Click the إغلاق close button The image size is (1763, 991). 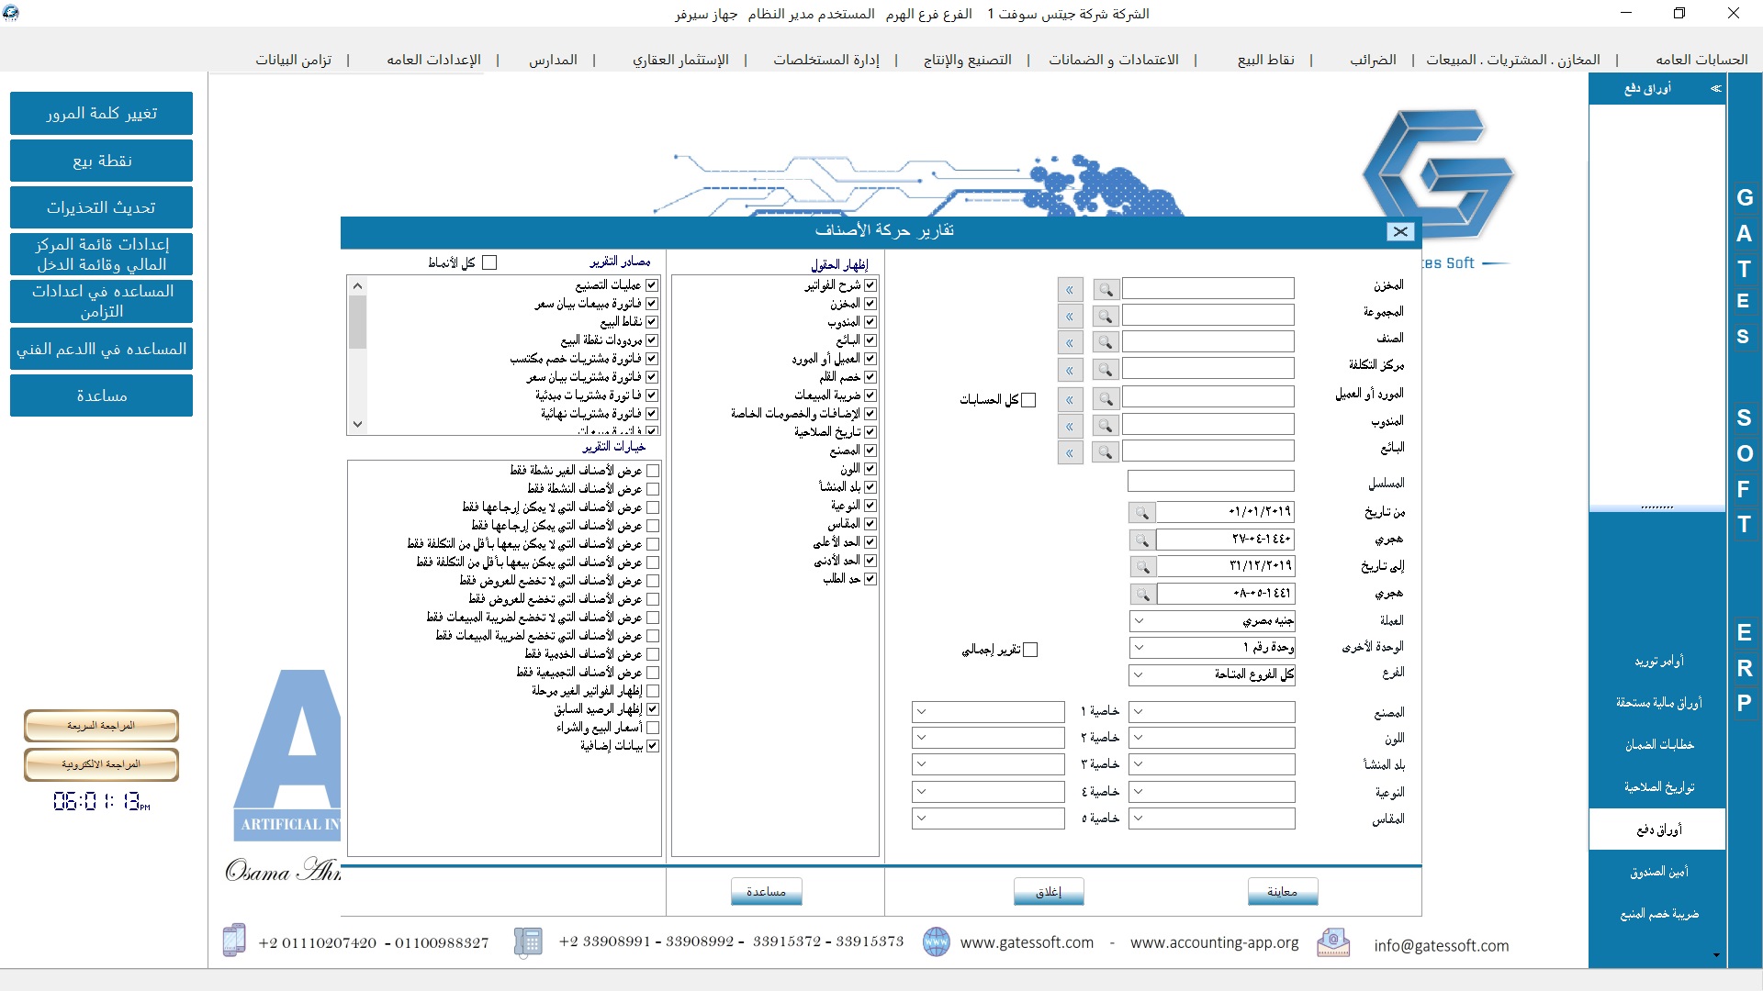click(x=1049, y=892)
